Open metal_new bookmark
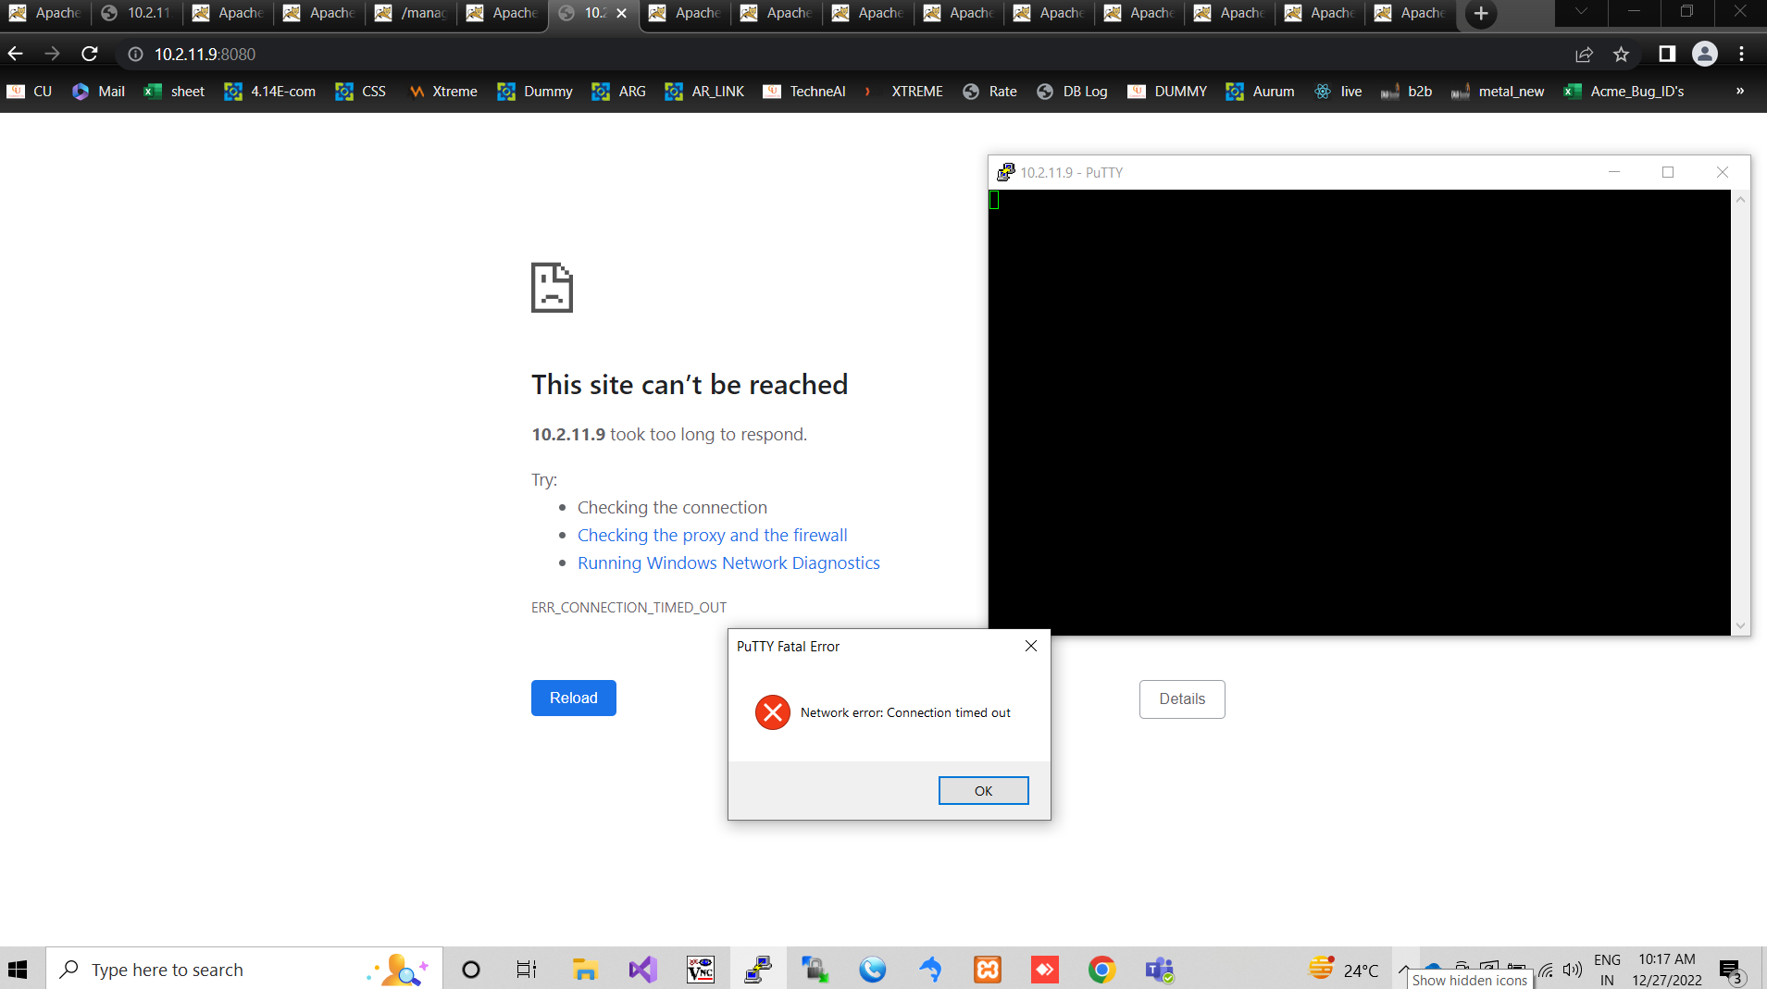The height and width of the screenshot is (989, 1767). [x=1498, y=91]
